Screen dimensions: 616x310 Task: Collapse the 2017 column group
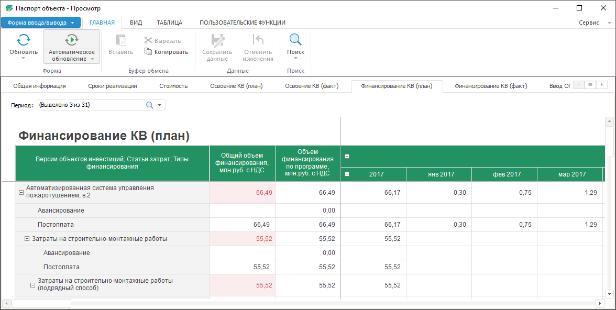point(347,174)
